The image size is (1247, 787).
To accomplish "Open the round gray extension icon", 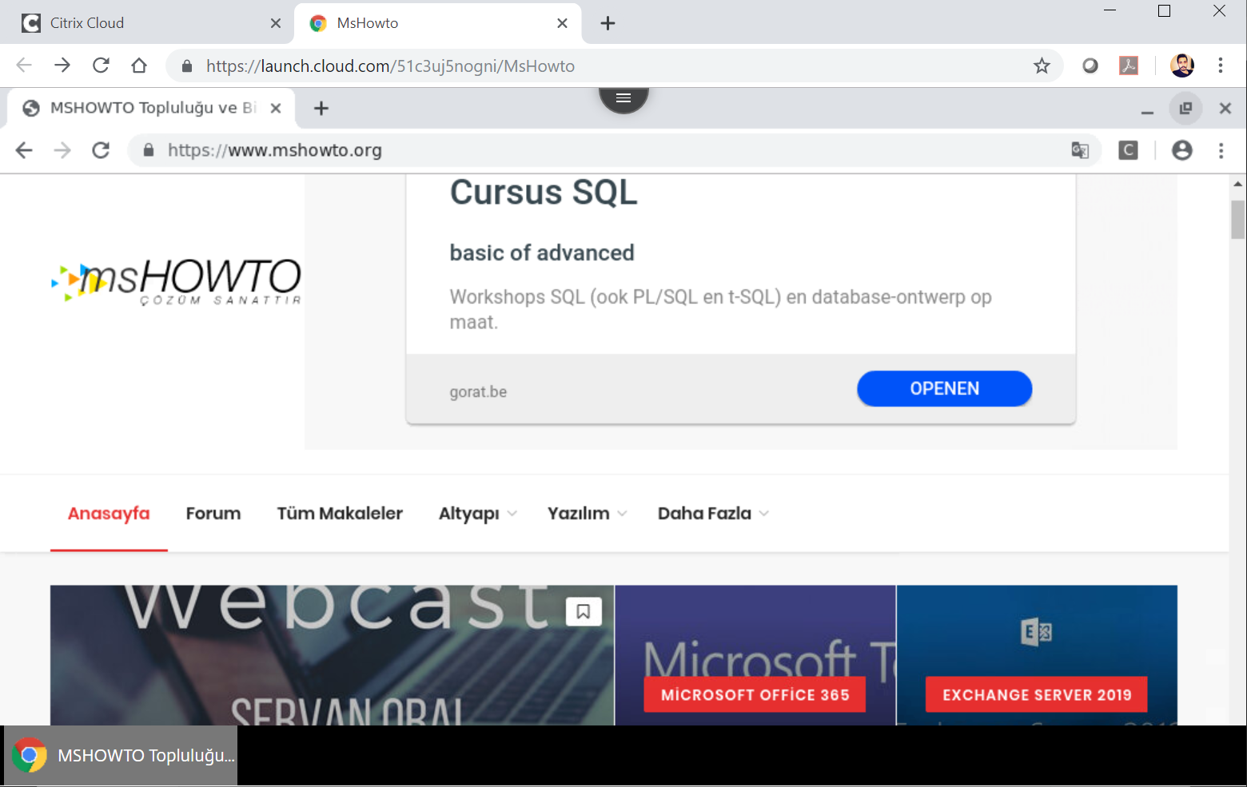I will pyautogui.click(x=1090, y=66).
